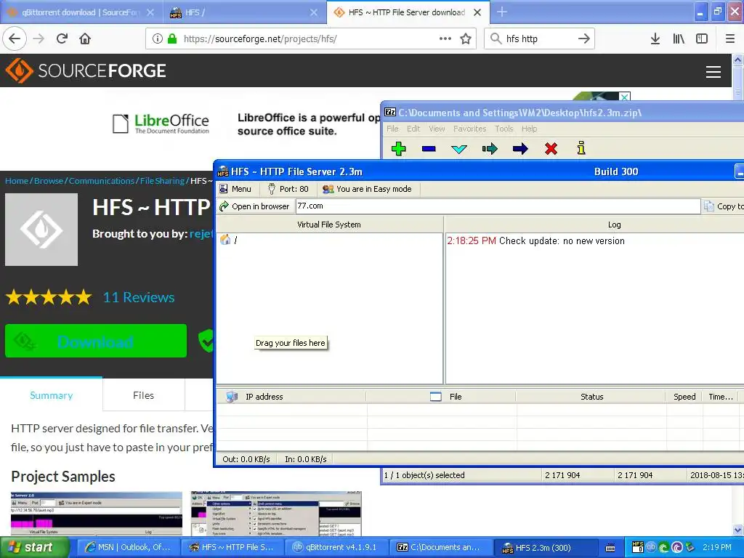Toggle the HFS Easy mode button
Screen dimensions: 744x558
[367, 189]
